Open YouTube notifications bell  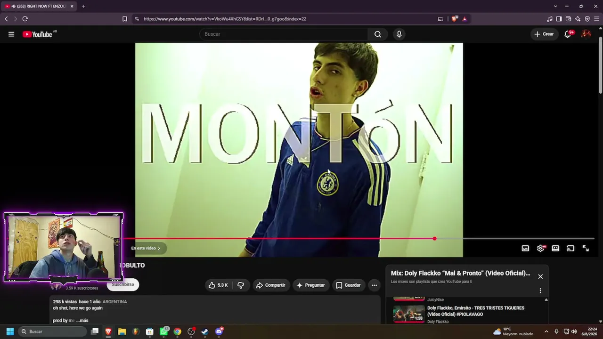coord(568,34)
